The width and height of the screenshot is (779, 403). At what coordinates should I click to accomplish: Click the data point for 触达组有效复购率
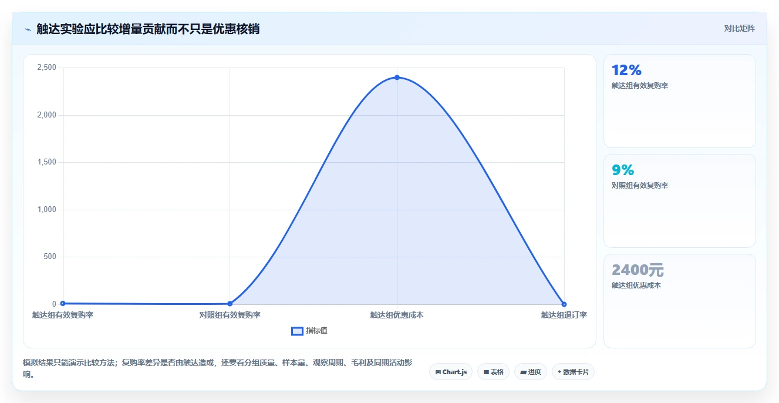coord(63,303)
